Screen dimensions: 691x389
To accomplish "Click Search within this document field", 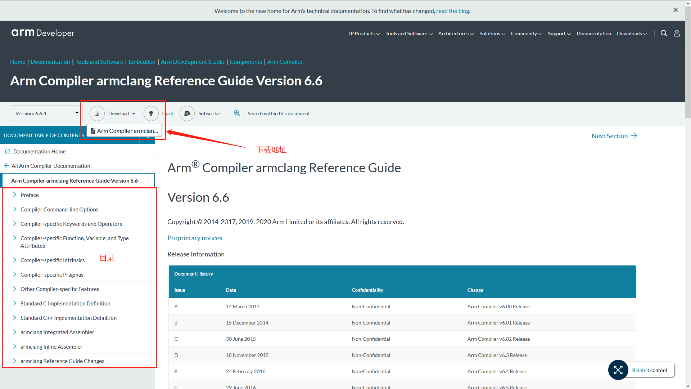I will [x=279, y=113].
